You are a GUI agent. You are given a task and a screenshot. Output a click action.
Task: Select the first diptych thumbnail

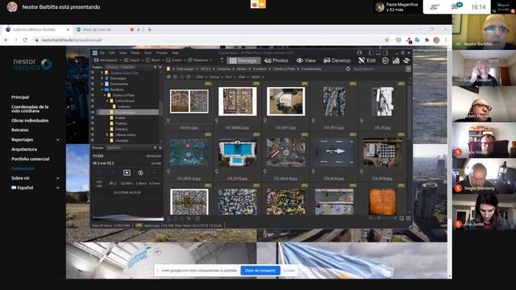point(189,101)
